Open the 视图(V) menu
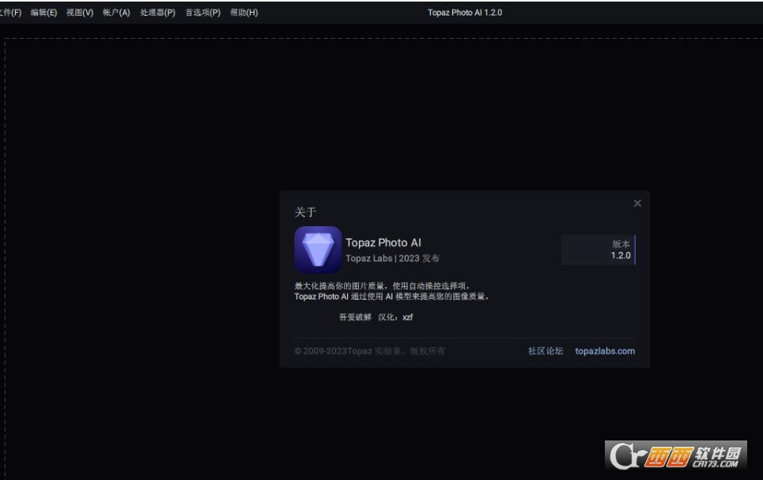763x480 pixels. [x=80, y=13]
